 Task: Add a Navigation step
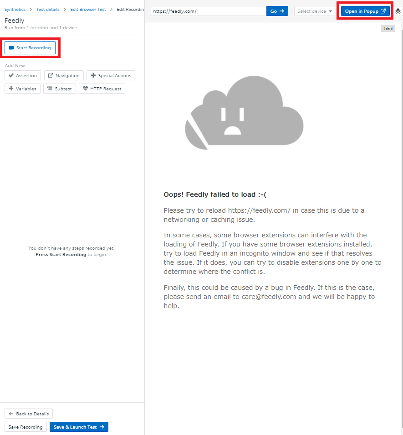pos(64,75)
